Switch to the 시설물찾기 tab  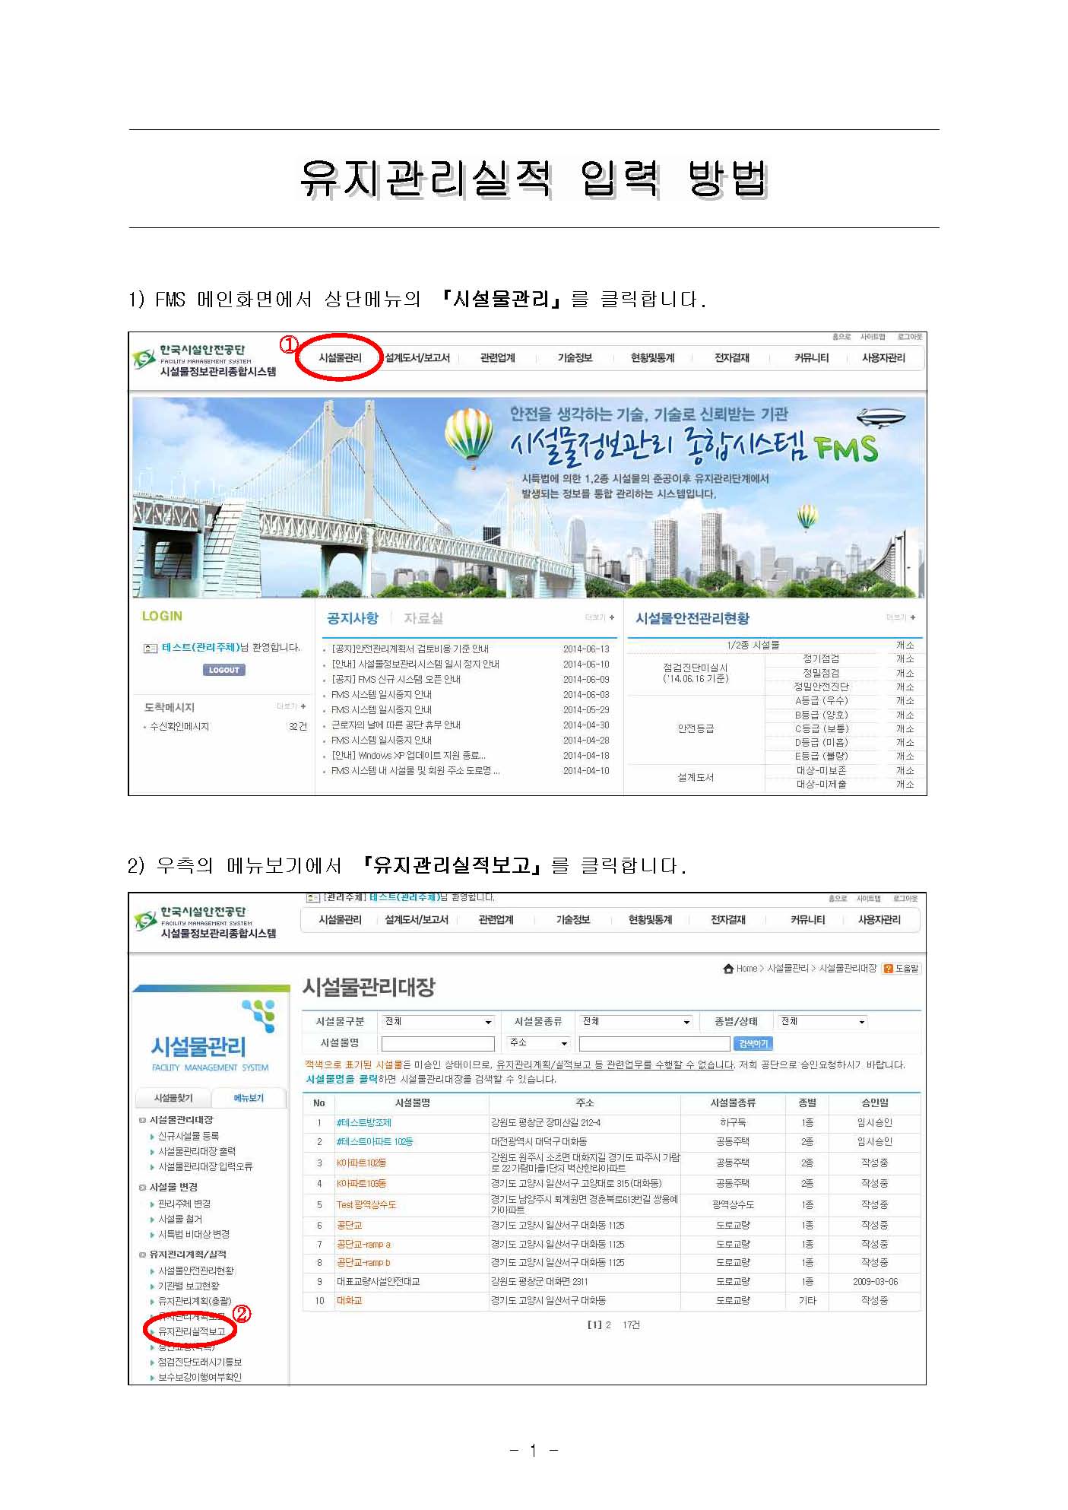pyautogui.click(x=173, y=1098)
